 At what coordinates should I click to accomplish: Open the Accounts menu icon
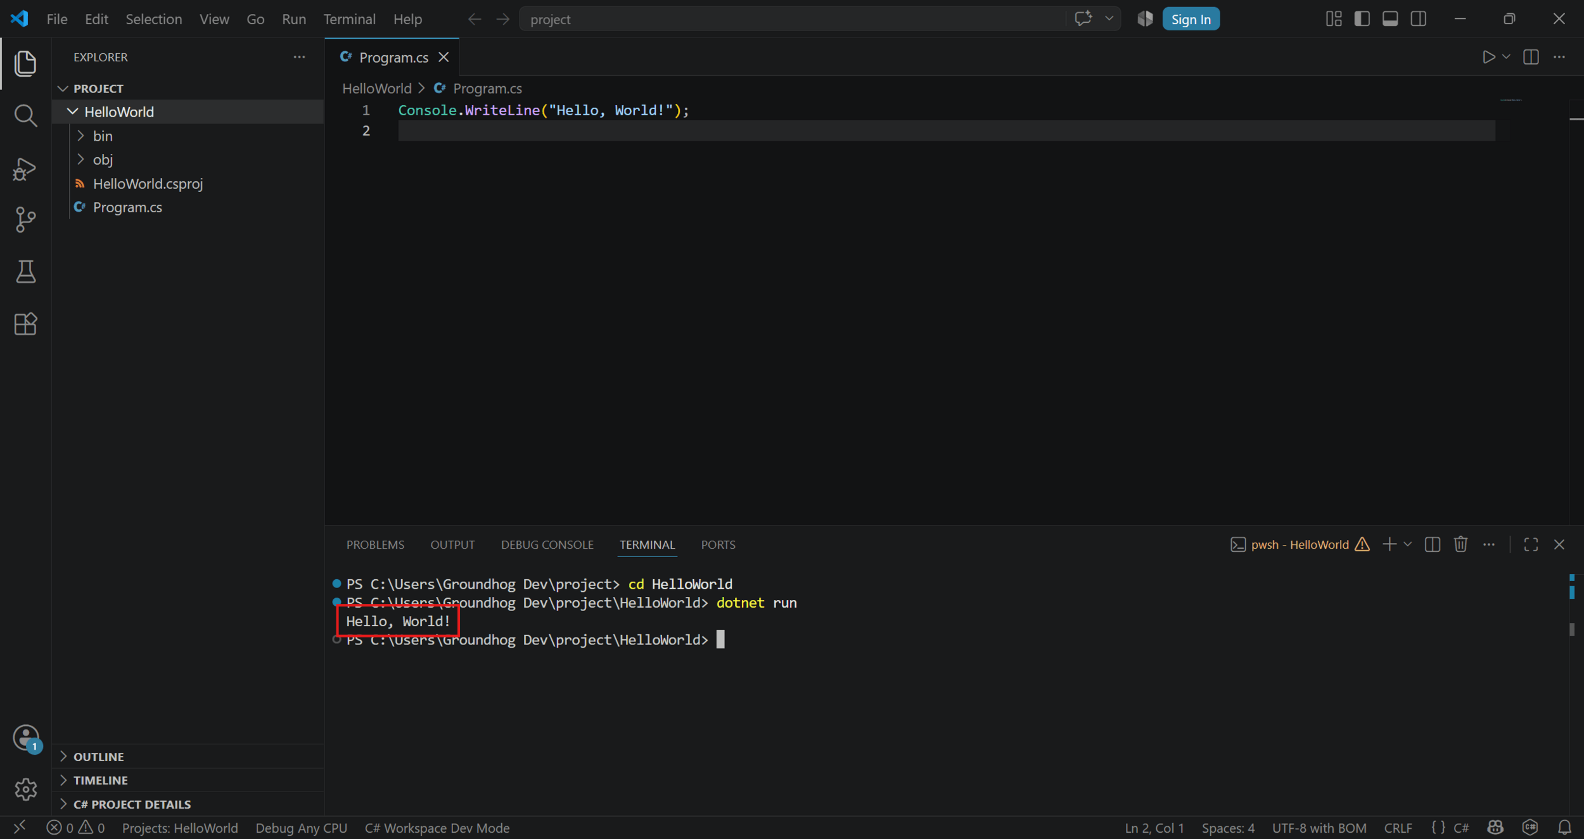click(x=25, y=738)
